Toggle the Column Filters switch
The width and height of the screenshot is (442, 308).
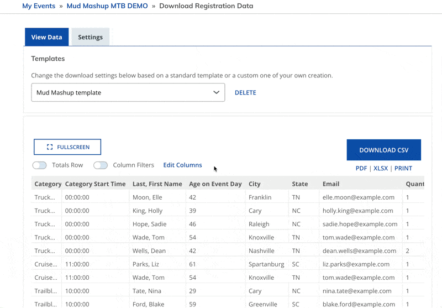pyautogui.click(x=101, y=165)
